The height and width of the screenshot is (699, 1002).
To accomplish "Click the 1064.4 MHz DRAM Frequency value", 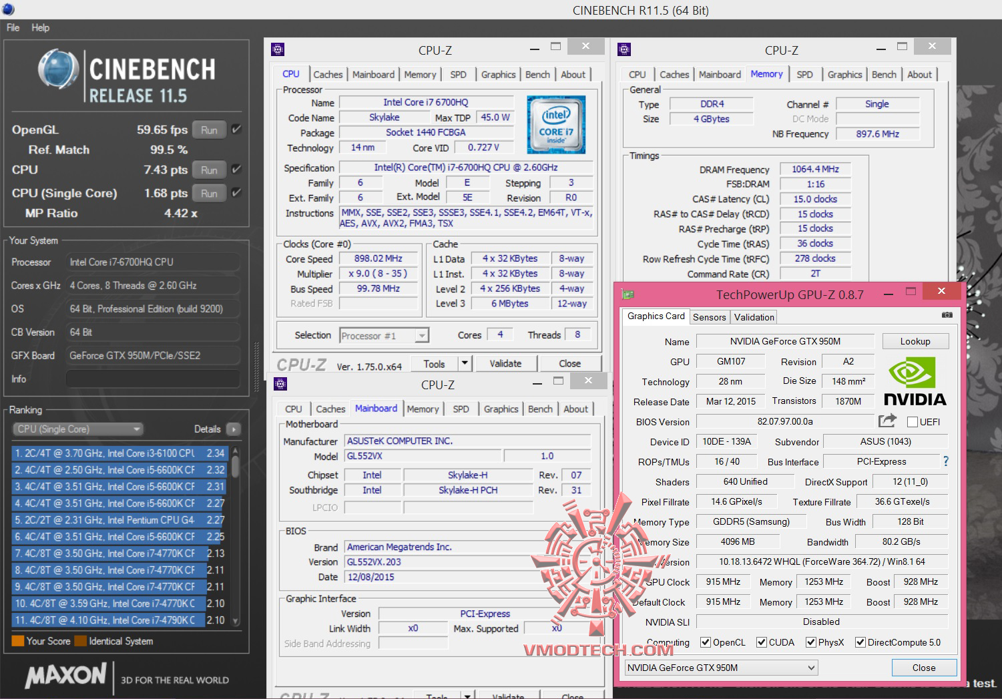I will [815, 170].
